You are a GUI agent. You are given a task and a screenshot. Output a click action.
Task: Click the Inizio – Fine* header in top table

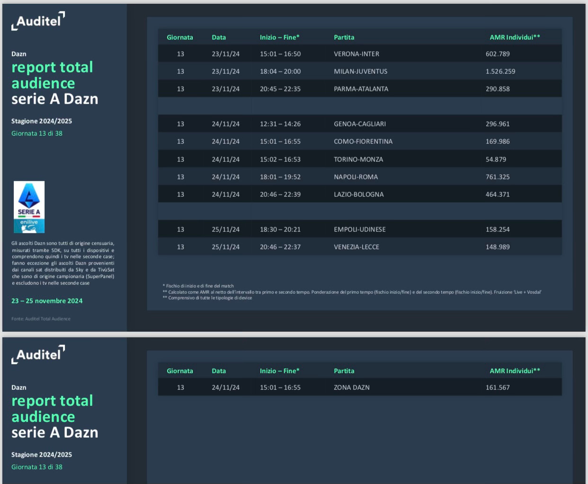tap(280, 37)
